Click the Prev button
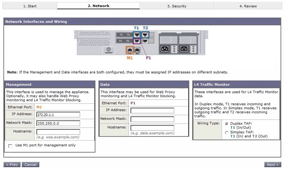Screen dimensions: 285x169 [x=12, y=165]
